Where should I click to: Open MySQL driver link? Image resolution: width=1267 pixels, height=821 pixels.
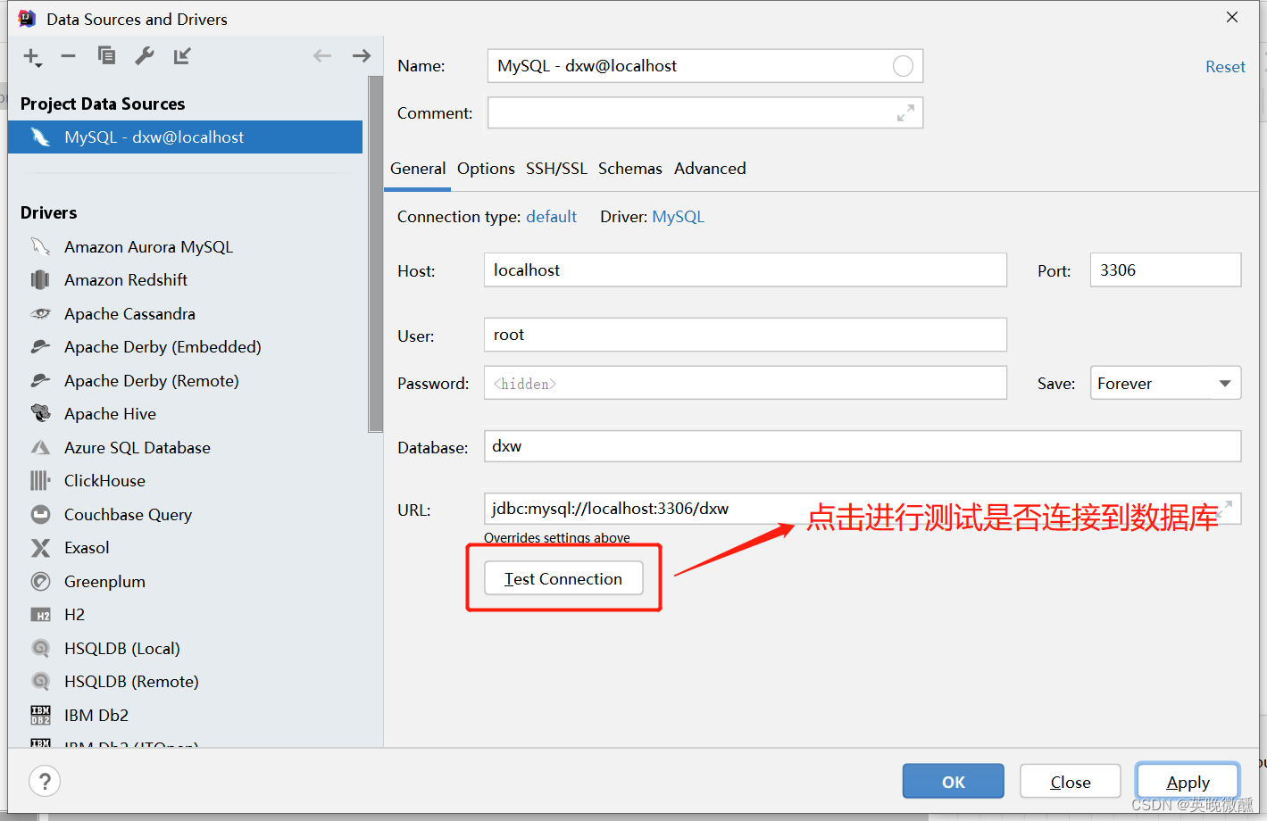tap(678, 217)
